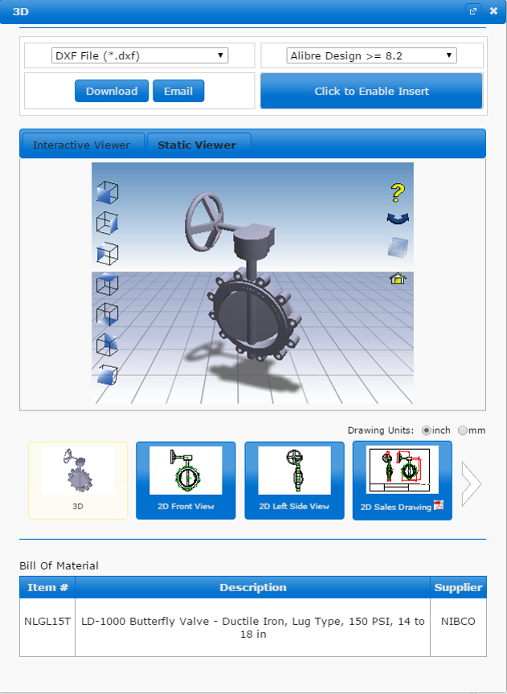Select the 2D Left Side View thumbnail
This screenshot has width=507, height=694.
click(x=294, y=480)
